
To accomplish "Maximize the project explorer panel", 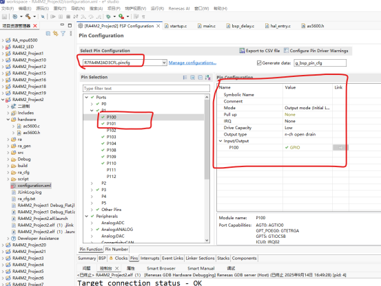I will click(x=70, y=25).
